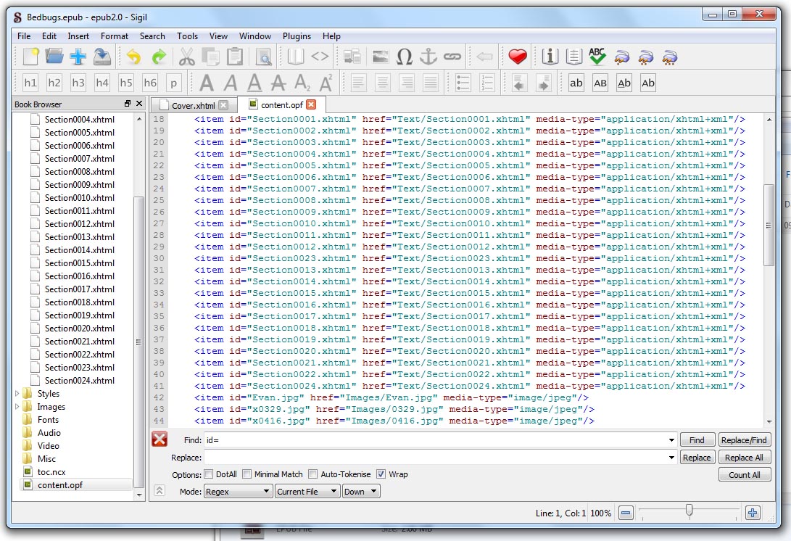Screen dimensions: 791x541
Task: Click the Insert Anchor ID icon
Action: 428,57
